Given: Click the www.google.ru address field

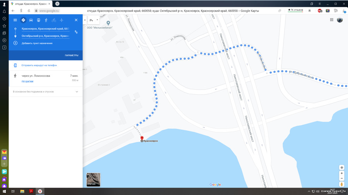Looking at the screenshot, I should 49,11.
